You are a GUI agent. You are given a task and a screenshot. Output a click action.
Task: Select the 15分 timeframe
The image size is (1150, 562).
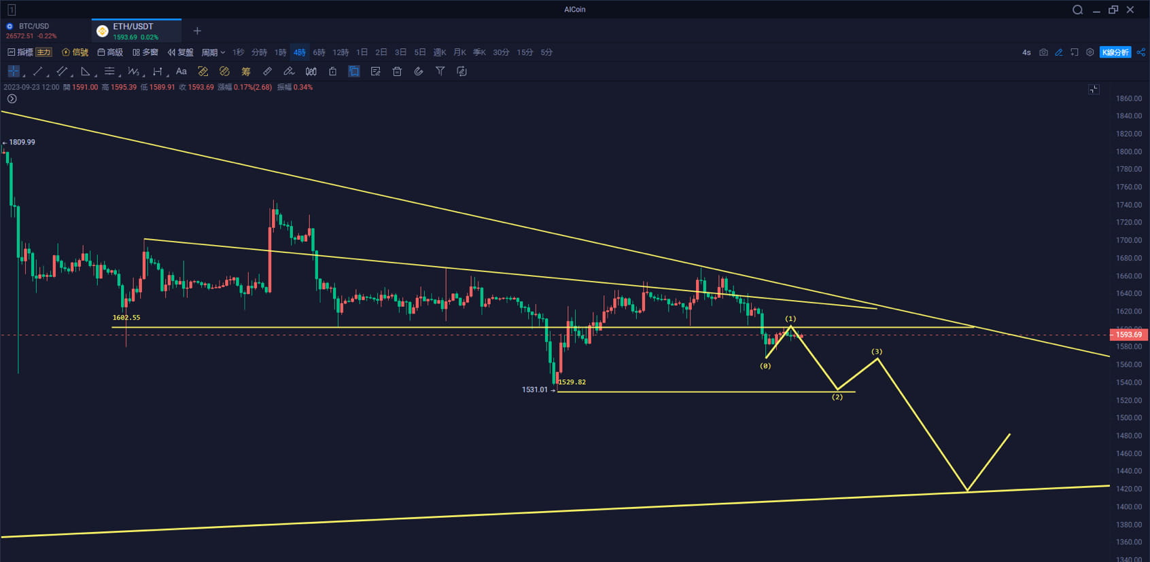(x=525, y=52)
